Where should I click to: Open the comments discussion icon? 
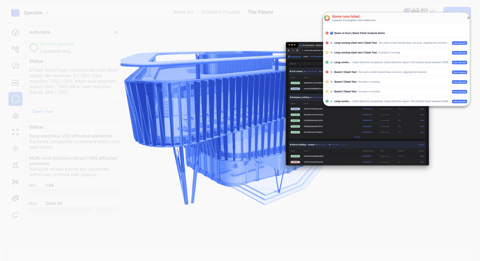[x=16, y=66]
